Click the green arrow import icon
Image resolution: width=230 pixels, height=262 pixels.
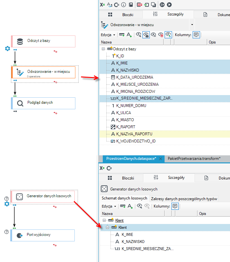click(x=147, y=5)
